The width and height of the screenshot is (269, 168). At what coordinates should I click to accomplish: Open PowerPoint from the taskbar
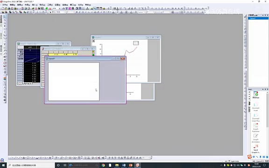click(x=131, y=165)
